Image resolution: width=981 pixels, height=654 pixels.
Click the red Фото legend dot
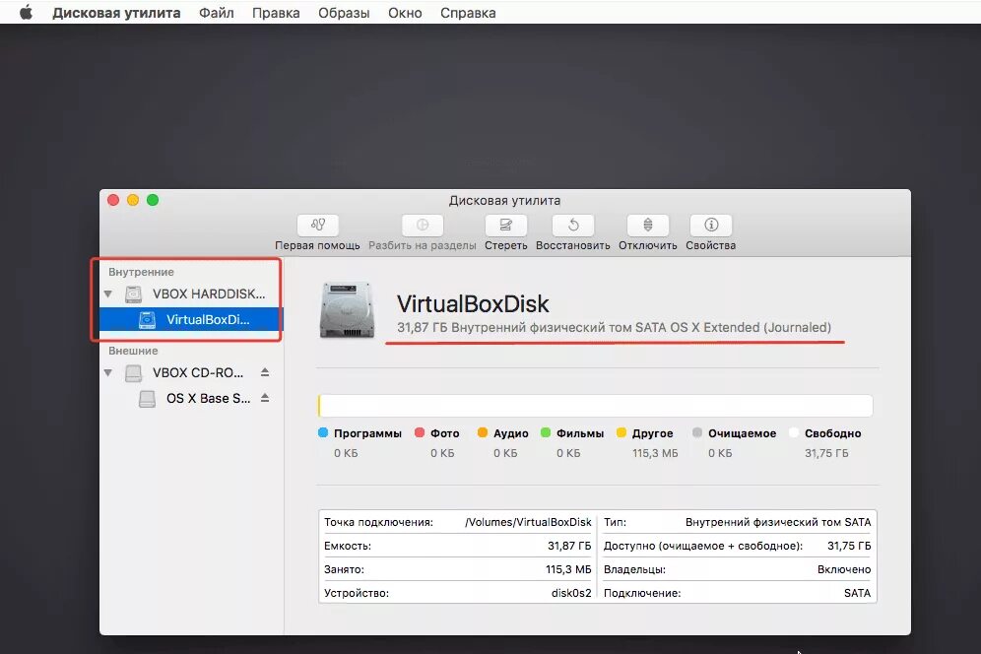click(420, 432)
